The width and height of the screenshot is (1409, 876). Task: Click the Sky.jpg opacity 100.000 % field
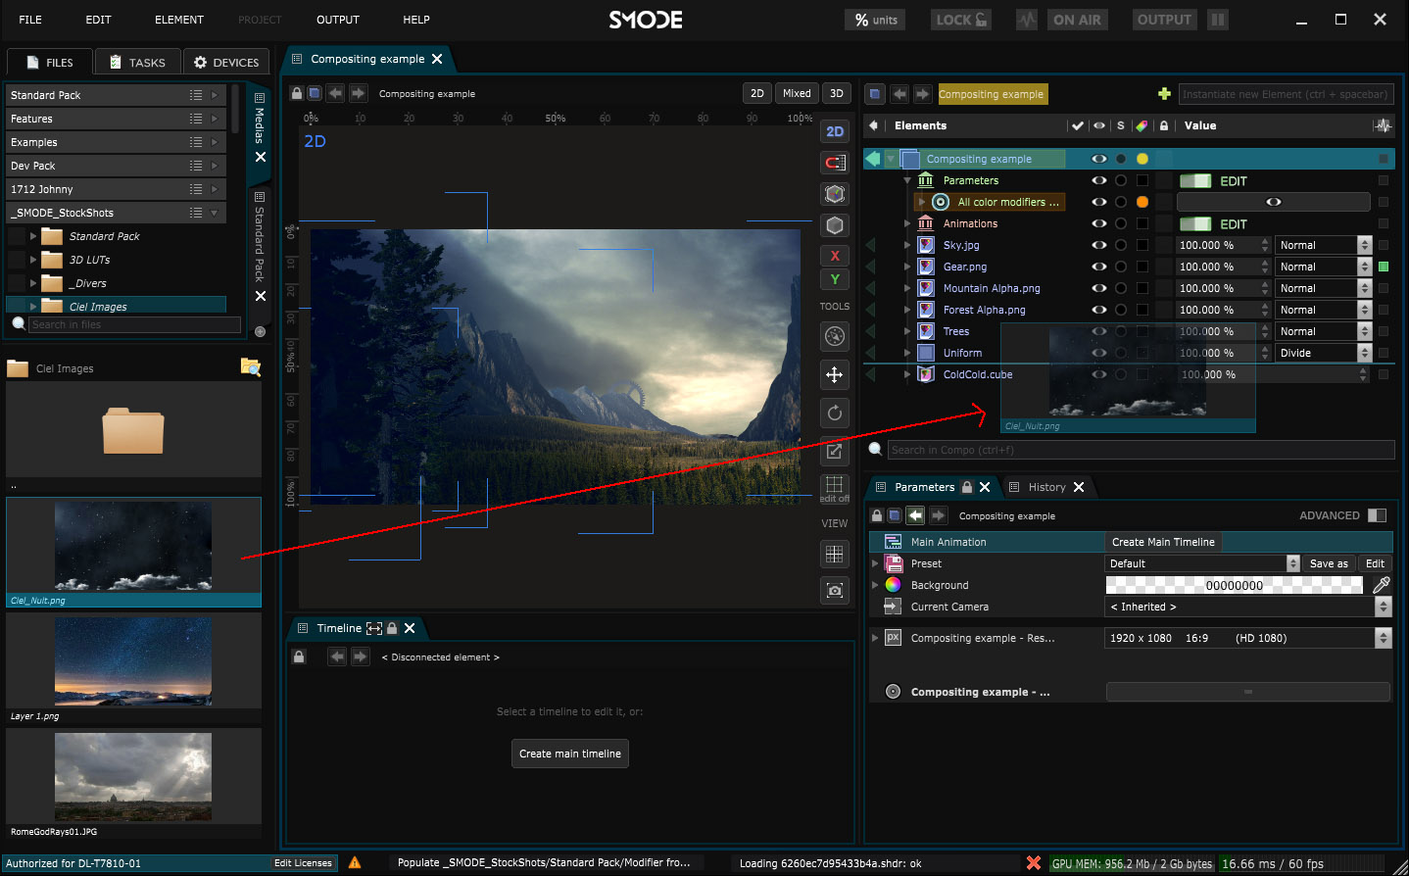coord(1223,245)
